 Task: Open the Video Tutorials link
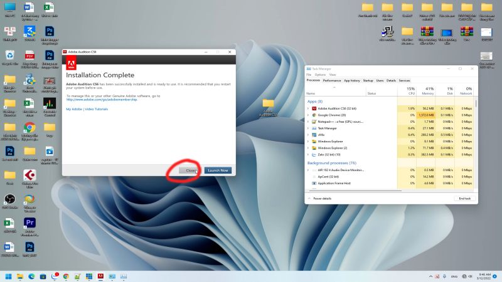tap(96, 109)
